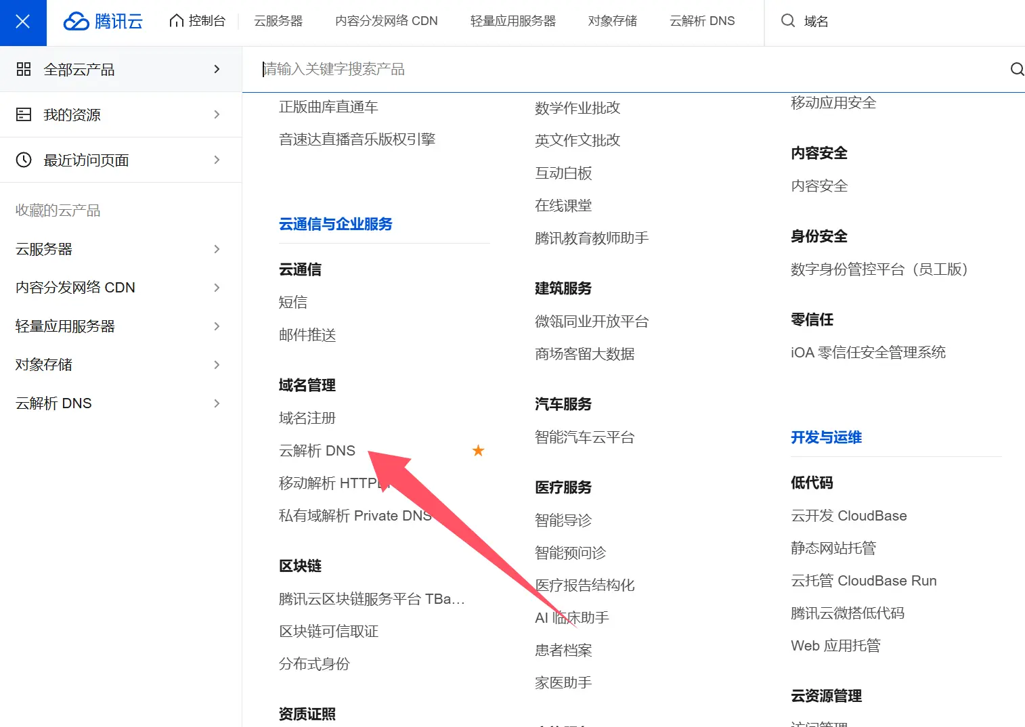
Task: Open 私有域解析 Private DNS link
Action: click(355, 516)
